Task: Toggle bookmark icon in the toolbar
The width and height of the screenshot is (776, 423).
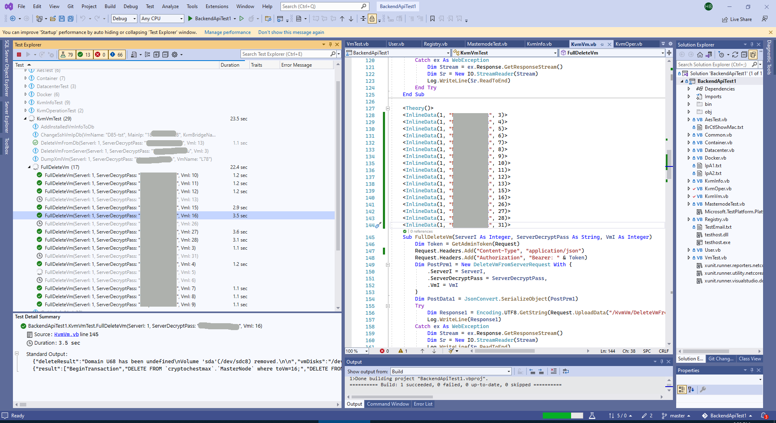Action: pyautogui.click(x=432, y=19)
